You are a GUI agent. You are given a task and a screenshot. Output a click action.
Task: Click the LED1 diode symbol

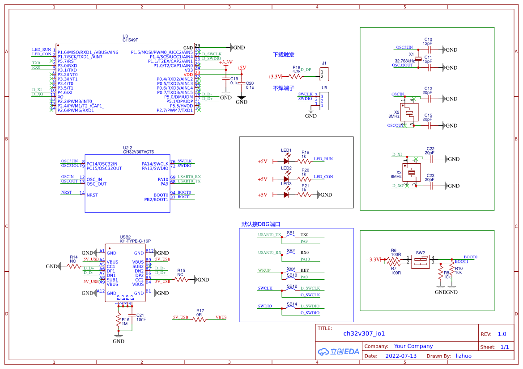[286, 161]
